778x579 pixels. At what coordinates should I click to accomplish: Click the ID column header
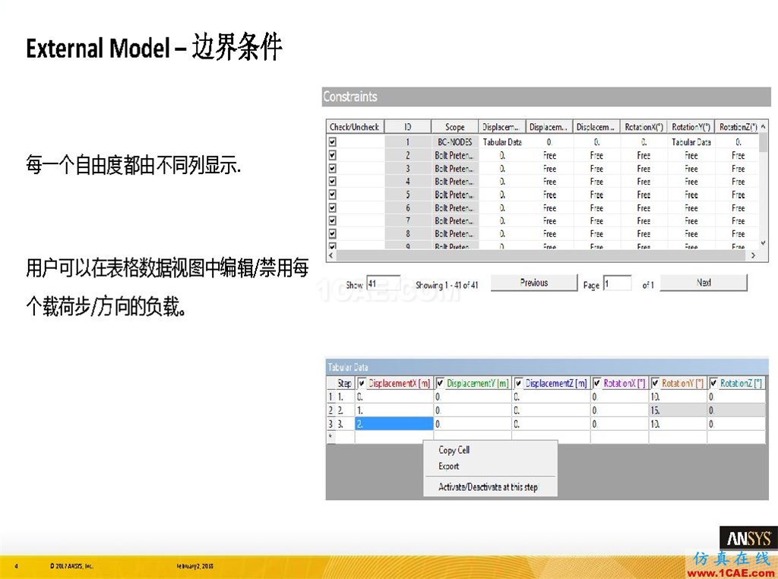[x=408, y=127]
